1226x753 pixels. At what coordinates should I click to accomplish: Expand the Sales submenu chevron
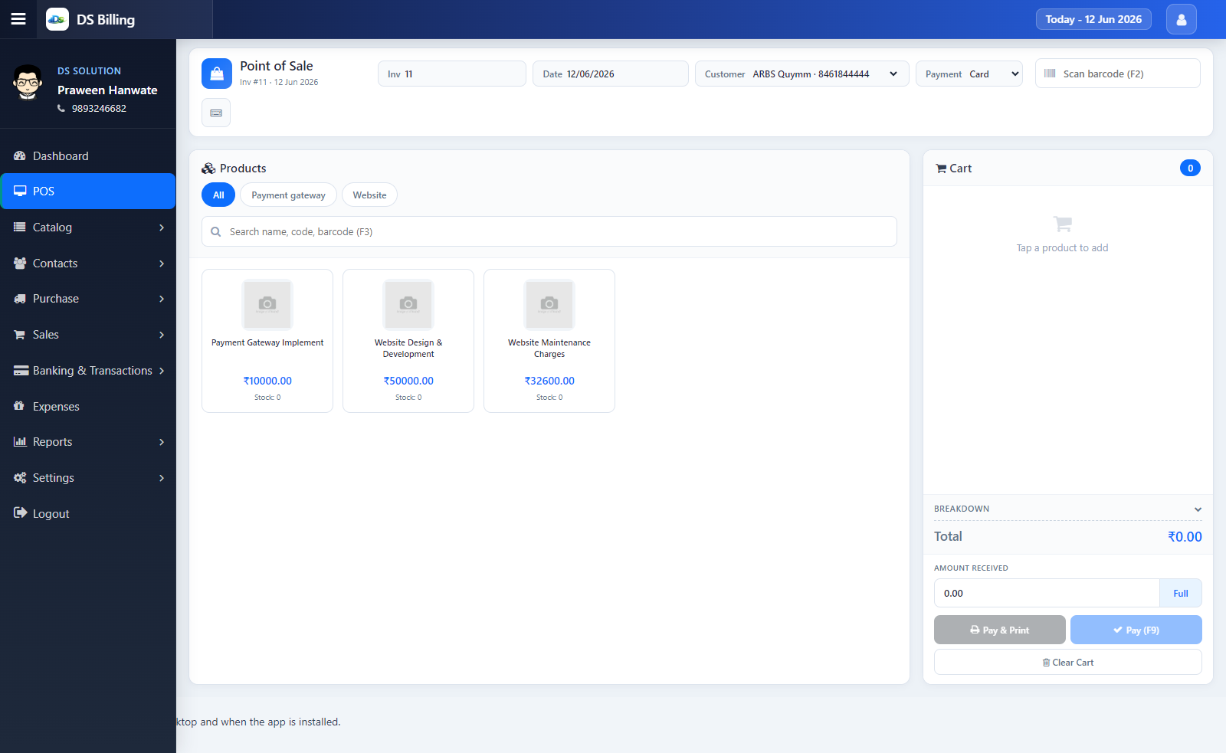[x=162, y=335]
